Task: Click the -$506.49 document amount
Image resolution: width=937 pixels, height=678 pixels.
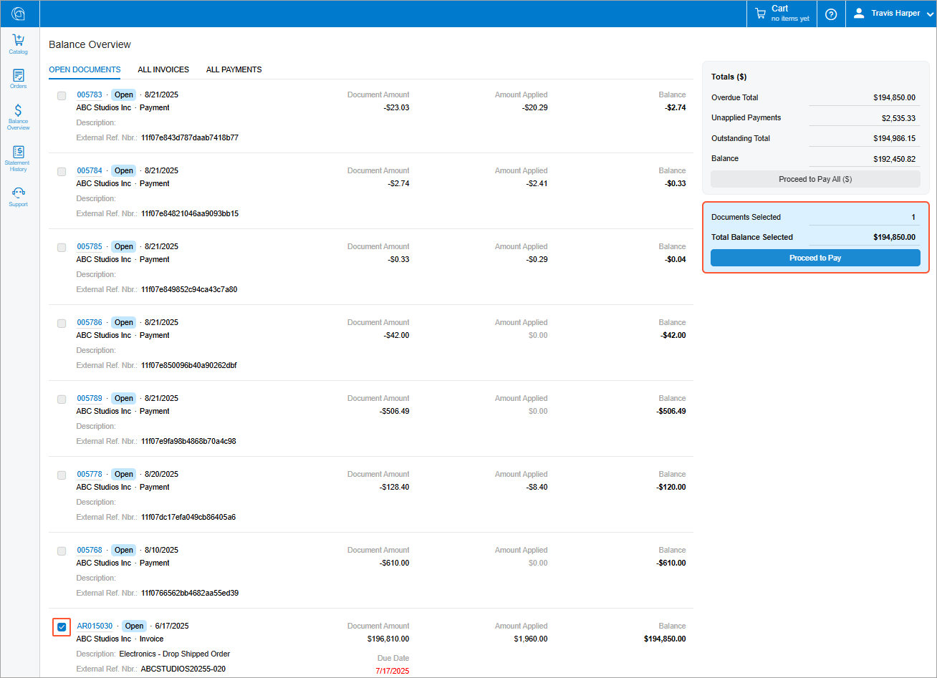Action: tap(395, 411)
